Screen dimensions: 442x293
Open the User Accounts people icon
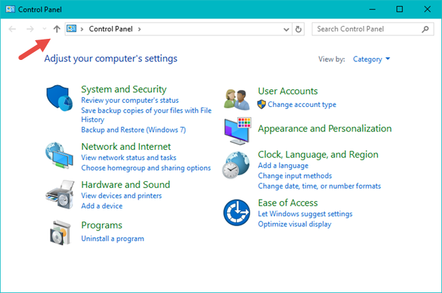click(x=238, y=99)
